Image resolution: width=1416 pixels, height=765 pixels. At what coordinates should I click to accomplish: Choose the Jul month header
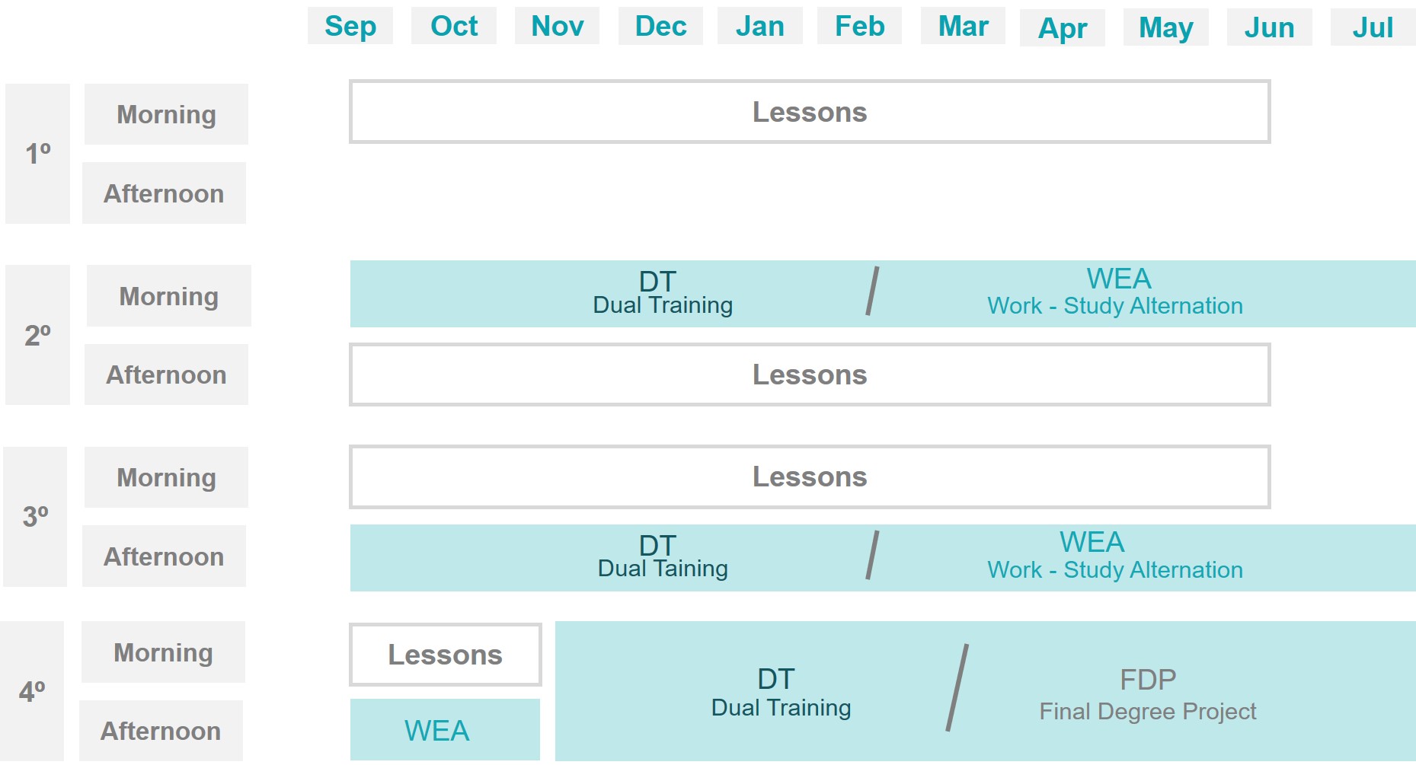[1373, 27]
